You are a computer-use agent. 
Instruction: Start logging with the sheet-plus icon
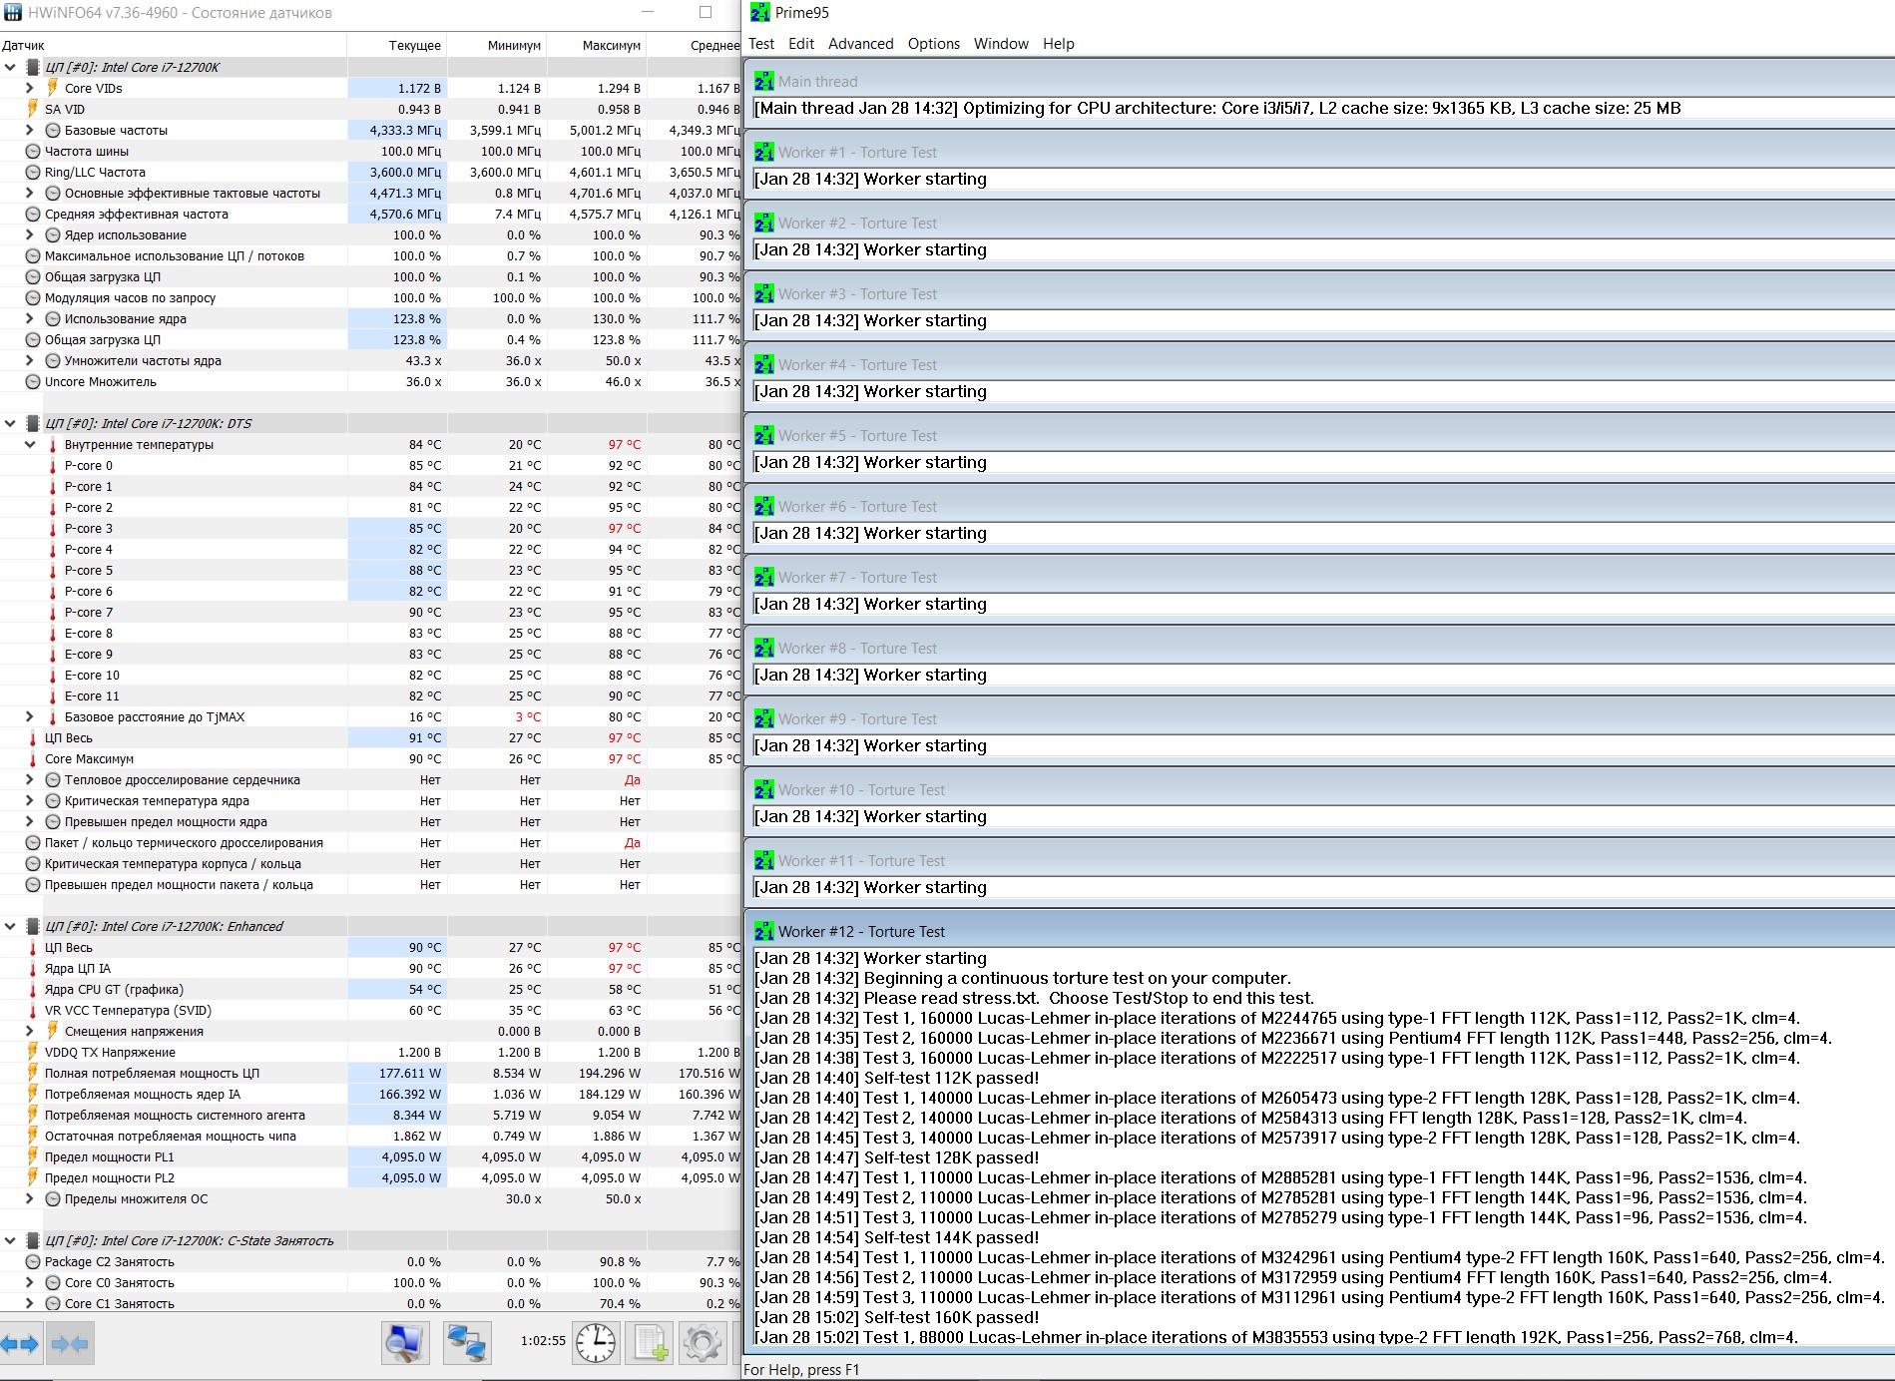point(651,1343)
